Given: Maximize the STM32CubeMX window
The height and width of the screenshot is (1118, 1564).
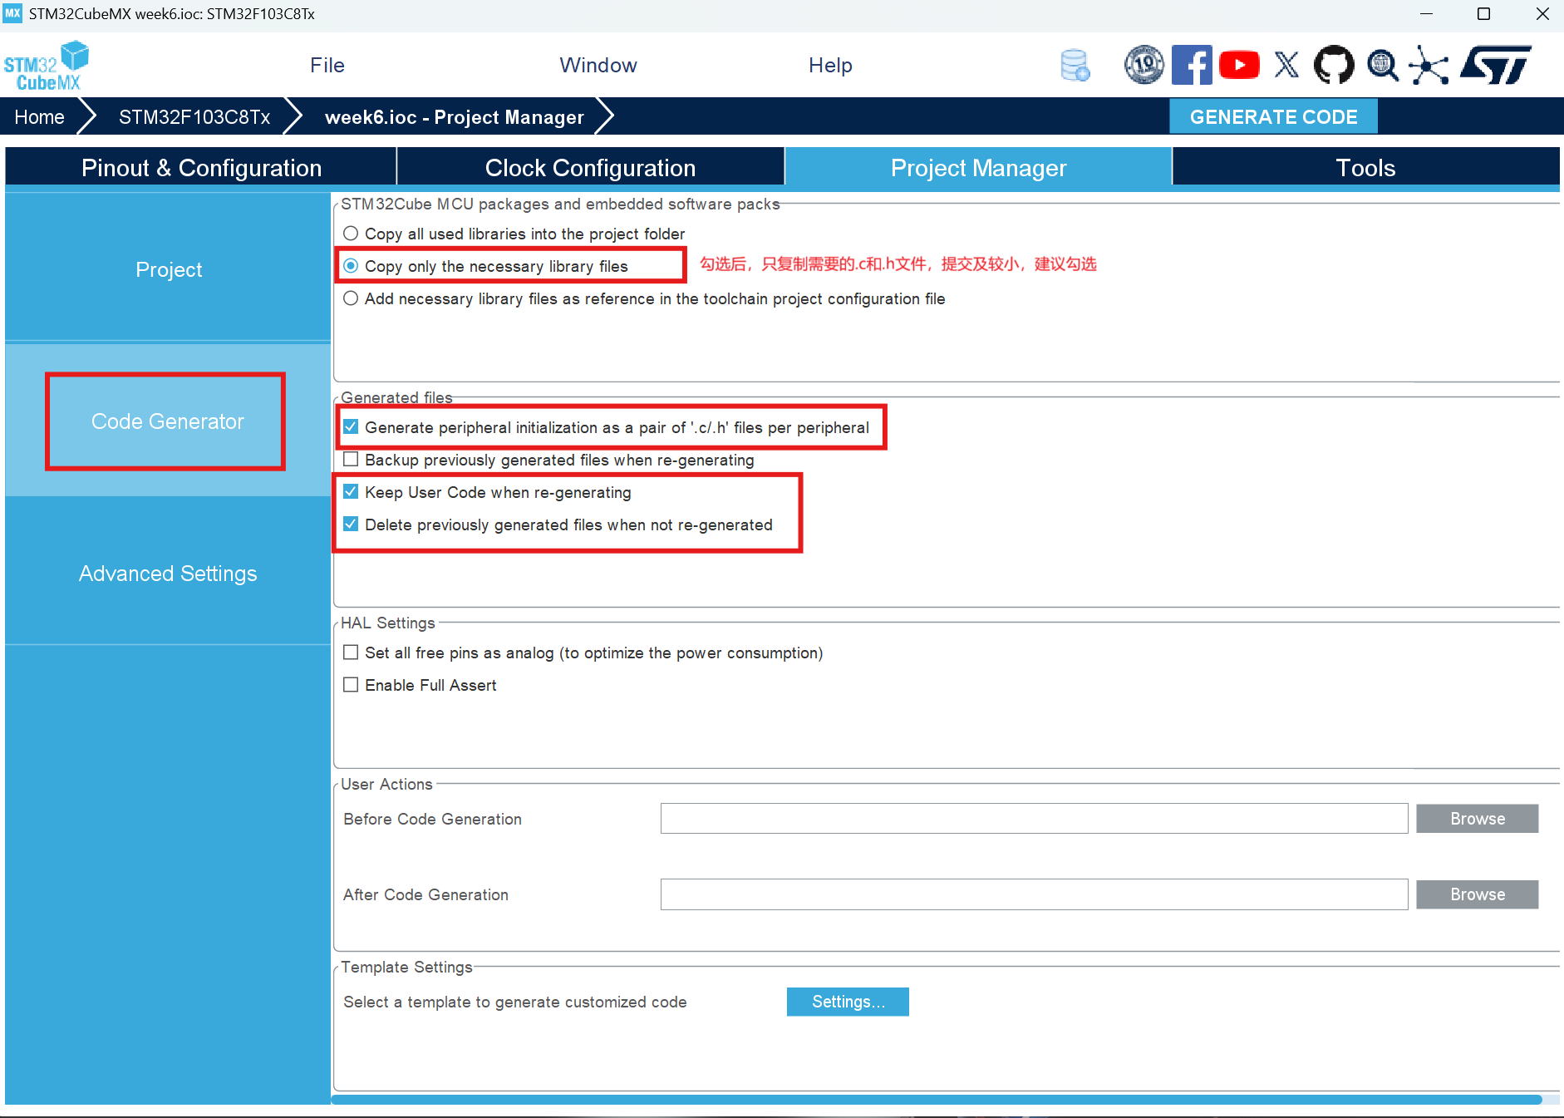Looking at the screenshot, I should tap(1483, 14).
